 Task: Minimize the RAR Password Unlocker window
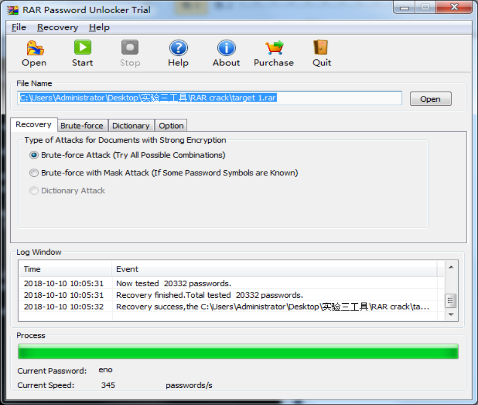404,7
